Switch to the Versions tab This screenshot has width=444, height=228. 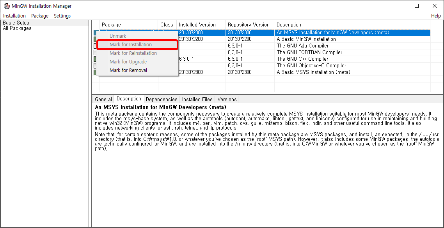[227, 99]
